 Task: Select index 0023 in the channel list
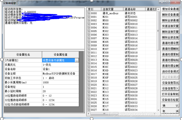[94, 95]
